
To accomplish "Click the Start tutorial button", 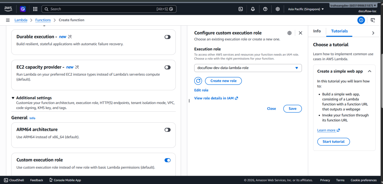I will pyautogui.click(x=334, y=142).
